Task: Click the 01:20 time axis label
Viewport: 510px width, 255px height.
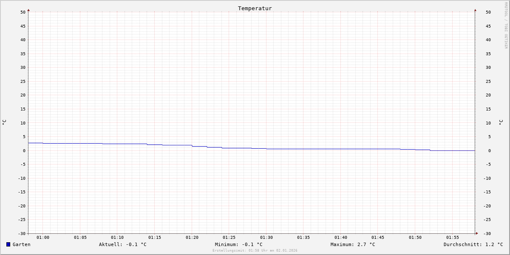Action: click(192, 238)
